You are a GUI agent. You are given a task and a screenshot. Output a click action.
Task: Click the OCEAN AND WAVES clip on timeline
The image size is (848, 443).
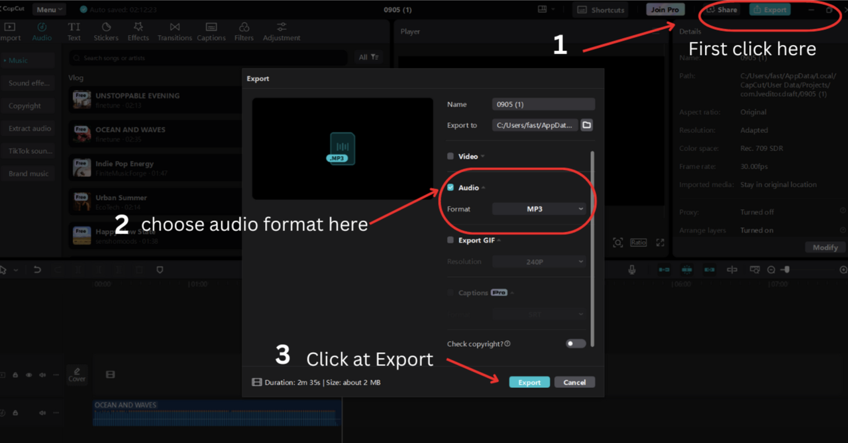(216, 412)
